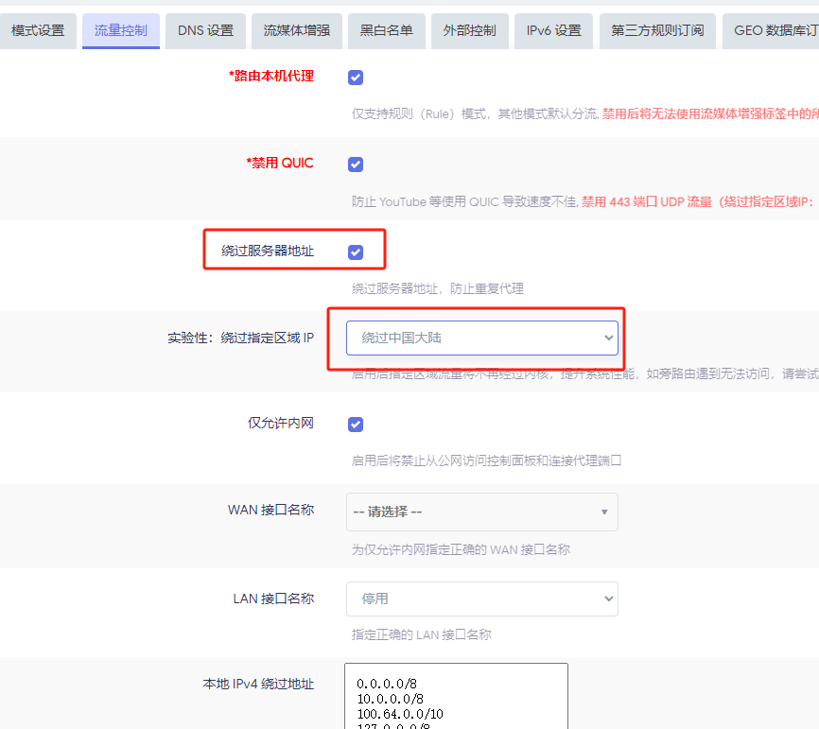Toggle the 仅允许内网 checkbox
The height and width of the screenshot is (729, 819).
(x=356, y=424)
